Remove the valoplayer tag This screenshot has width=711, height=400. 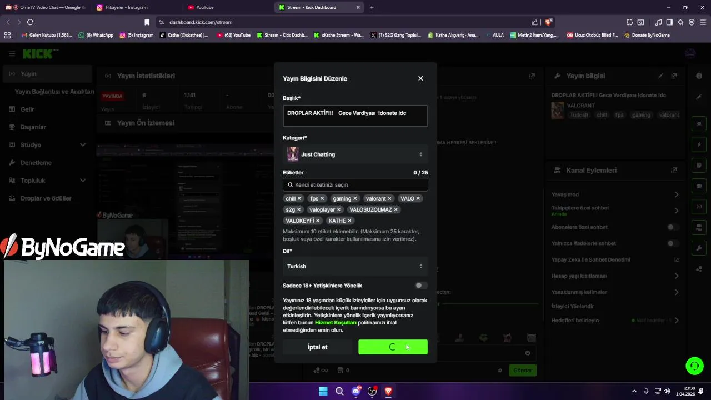tap(339, 209)
